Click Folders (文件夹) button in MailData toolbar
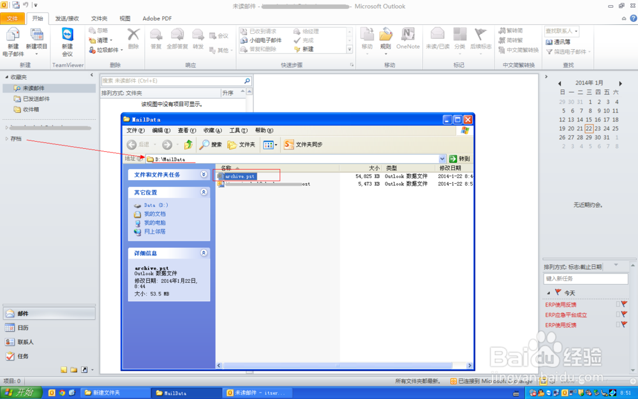 coord(241,144)
